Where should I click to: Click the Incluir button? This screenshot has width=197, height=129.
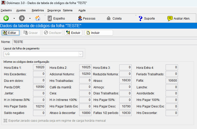point(99,33)
